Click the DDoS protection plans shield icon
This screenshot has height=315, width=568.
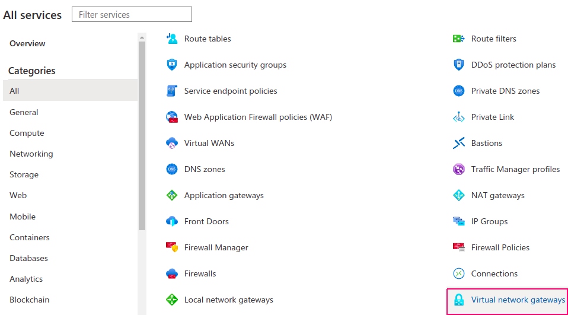pyautogui.click(x=459, y=65)
